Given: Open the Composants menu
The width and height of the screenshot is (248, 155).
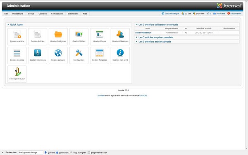Looking at the screenshot, I should (57, 14).
